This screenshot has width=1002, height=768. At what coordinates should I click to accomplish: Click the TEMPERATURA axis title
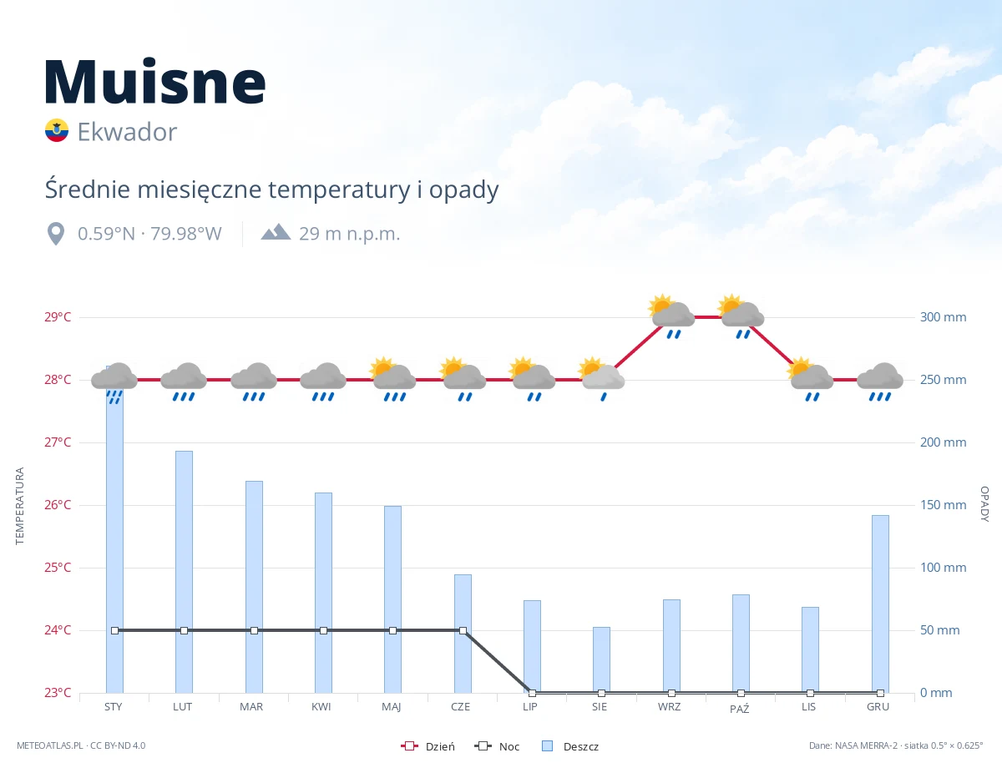pos(20,507)
